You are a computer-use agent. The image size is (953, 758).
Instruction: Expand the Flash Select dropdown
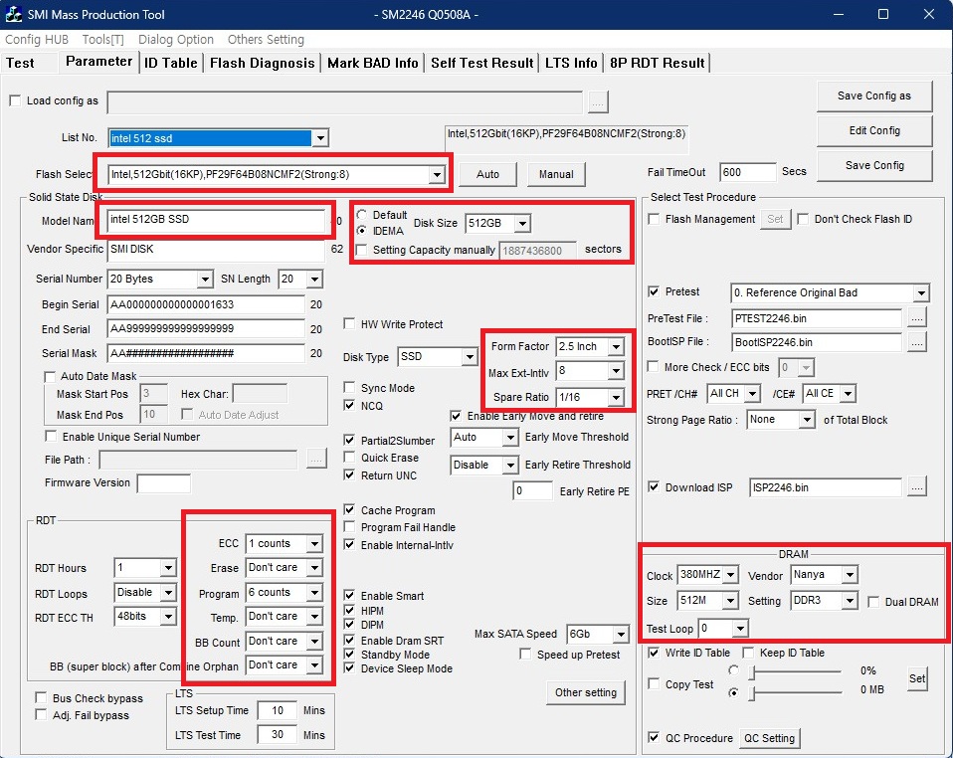(437, 175)
